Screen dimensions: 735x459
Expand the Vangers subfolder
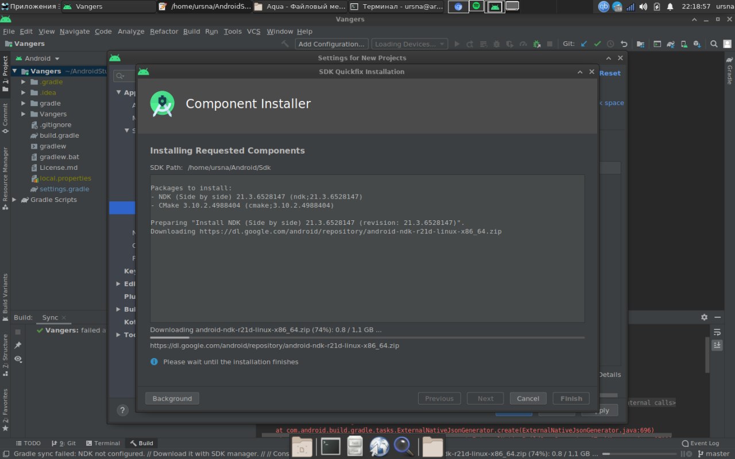tap(24, 114)
